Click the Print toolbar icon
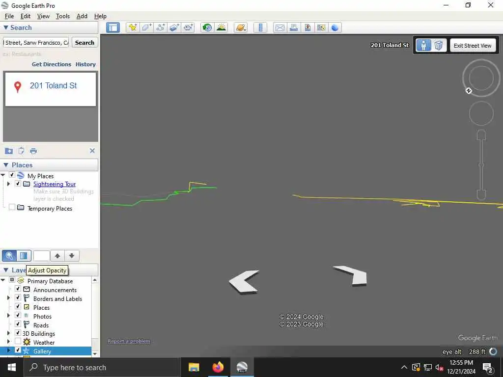 click(294, 27)
